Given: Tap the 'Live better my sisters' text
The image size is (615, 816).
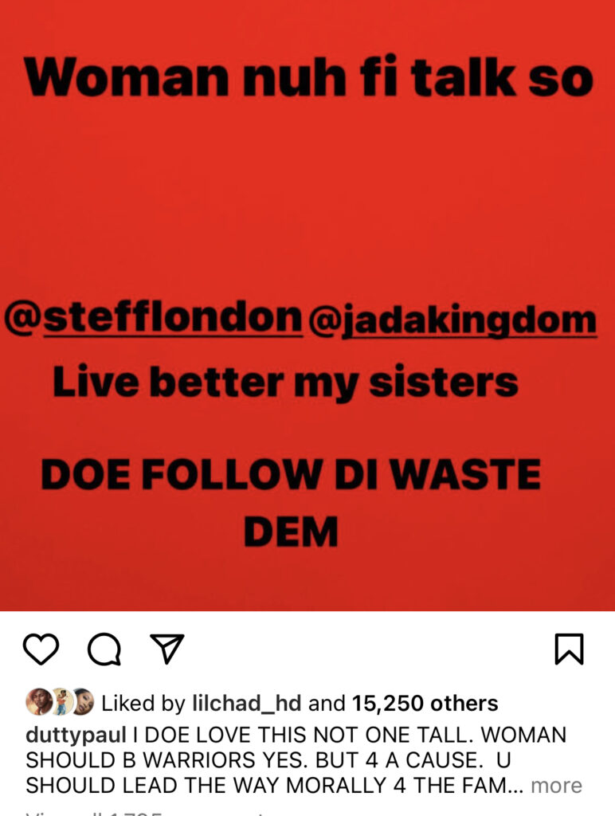Looking at the screenshot, I should pyautogui.click(x=286, y=382).
